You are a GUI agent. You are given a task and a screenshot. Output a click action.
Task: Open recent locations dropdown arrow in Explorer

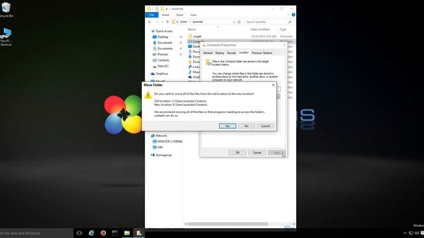(162, 22)
